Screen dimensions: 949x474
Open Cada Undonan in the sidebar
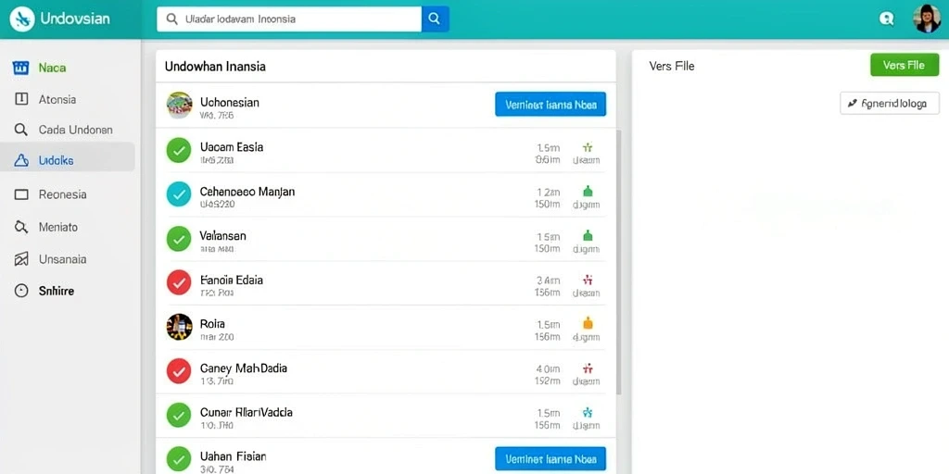76,130
